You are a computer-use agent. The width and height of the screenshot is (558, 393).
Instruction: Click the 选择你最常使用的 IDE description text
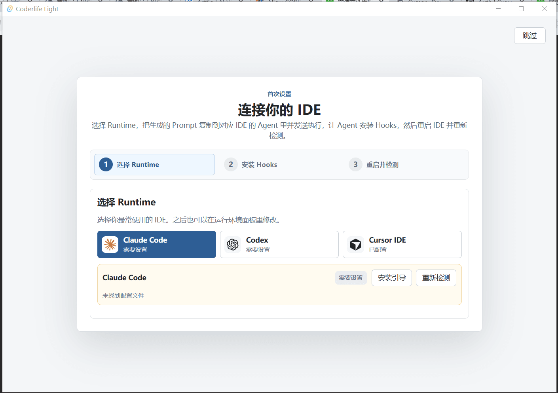tap(190, 220)
